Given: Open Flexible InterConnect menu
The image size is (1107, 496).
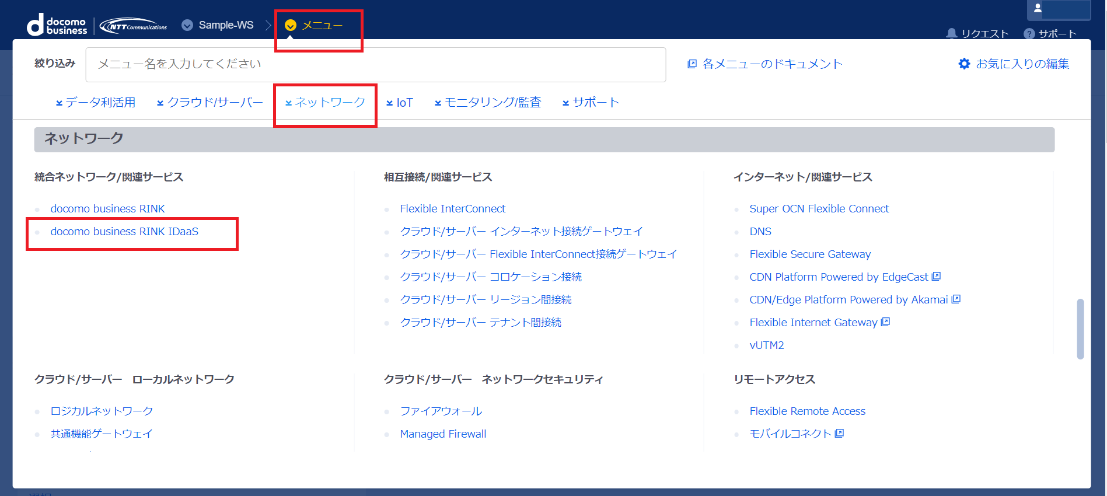Looking at the screenshot, I should 453,208.
